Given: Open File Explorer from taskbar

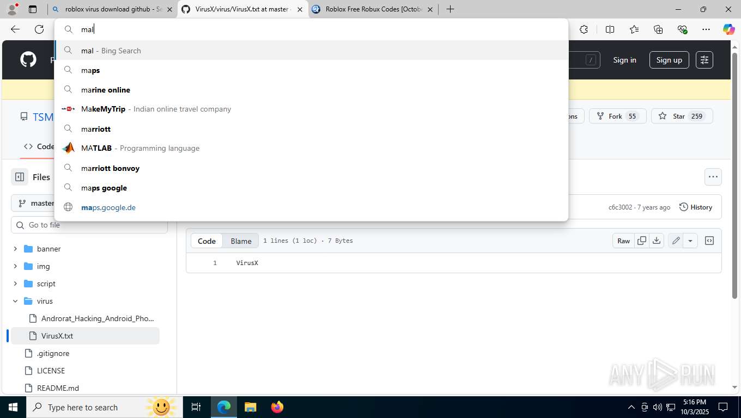Looking at the screenshot, I should (250, 407).
